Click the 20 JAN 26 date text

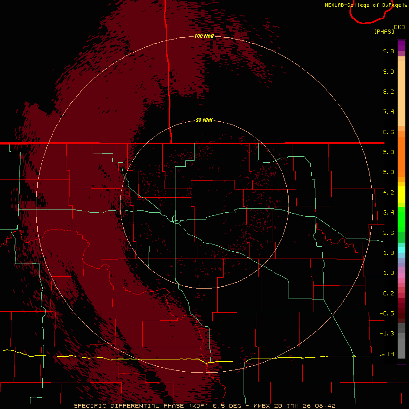(292, 406)
